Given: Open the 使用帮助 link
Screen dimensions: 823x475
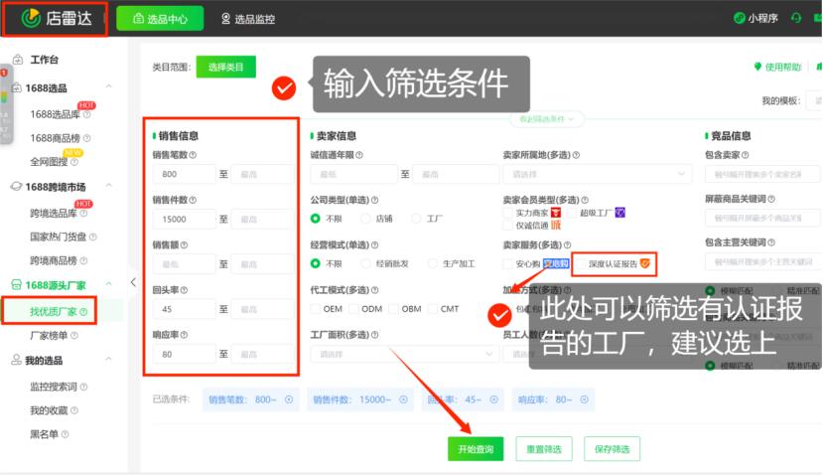Looking at the screenshot, I should point(783,67).
